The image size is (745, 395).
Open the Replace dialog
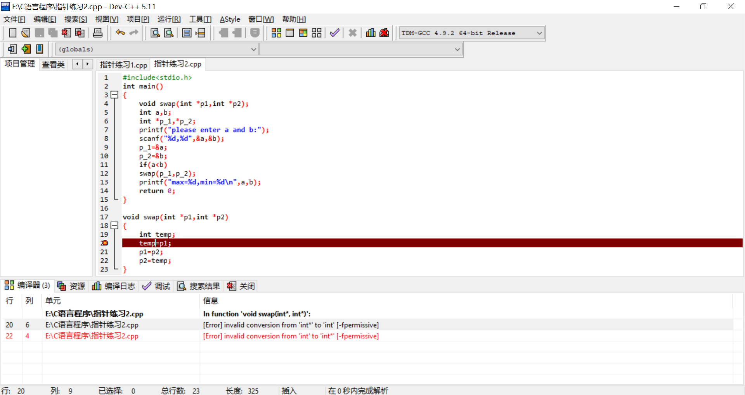coord(169,33)
